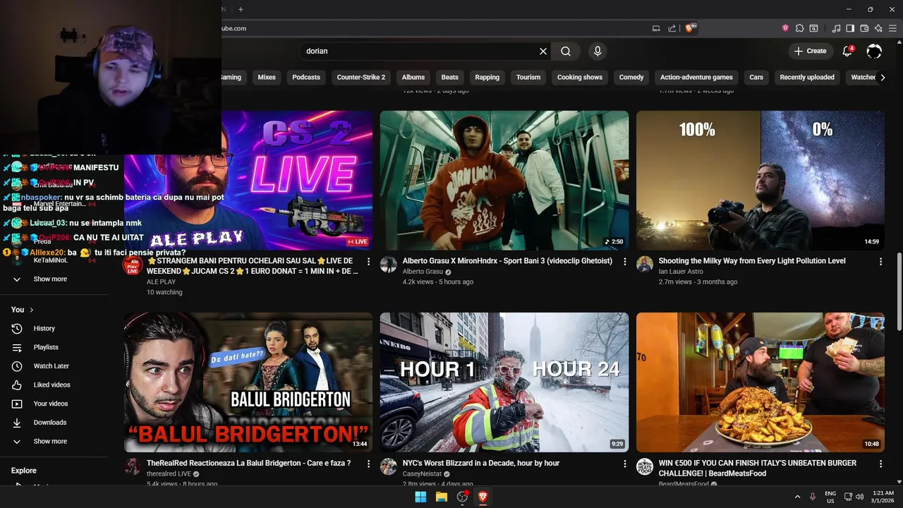Open File Explorer from the taskbar
The image size is (903, 508).
(442, 497)
